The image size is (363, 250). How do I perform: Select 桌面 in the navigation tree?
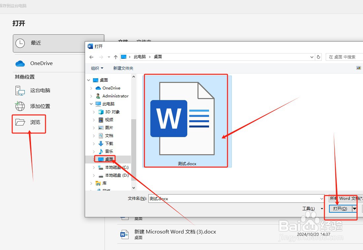click(x=109, y=159)
